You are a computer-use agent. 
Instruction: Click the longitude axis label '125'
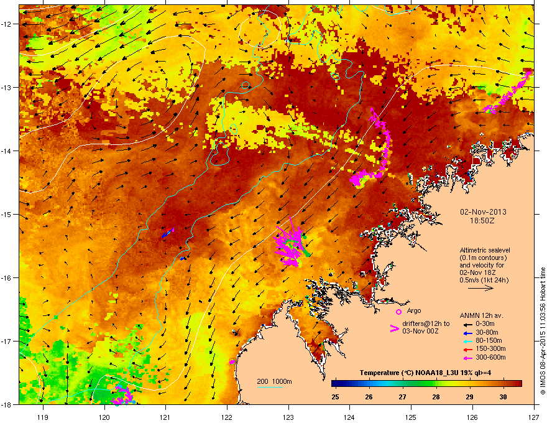point(411,417)
